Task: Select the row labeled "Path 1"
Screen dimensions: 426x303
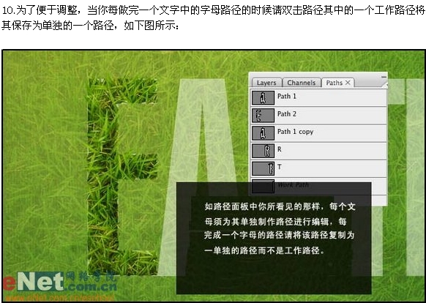Action: (x=318, y=98)
